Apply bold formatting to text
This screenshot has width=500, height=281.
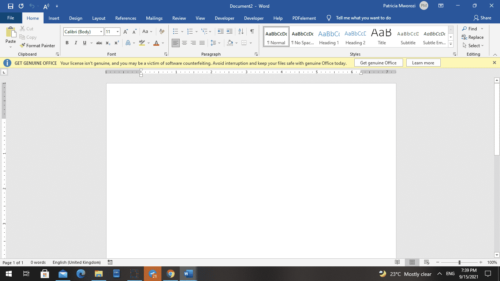click(67, 43)
